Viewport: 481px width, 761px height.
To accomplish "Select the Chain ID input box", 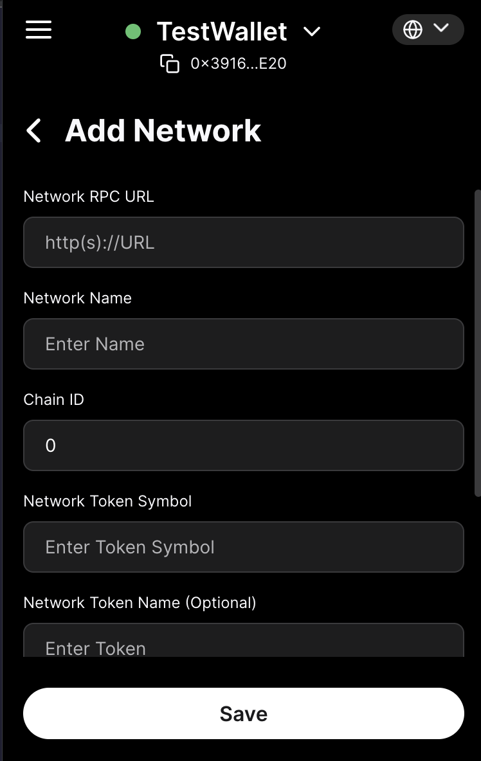I will tap(243, 445).
